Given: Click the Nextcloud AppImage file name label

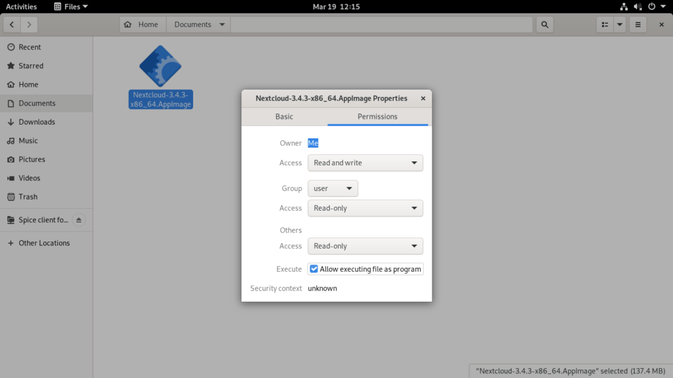Looking at the screenshot, I should pyautogui.click(x=160, y=100).
